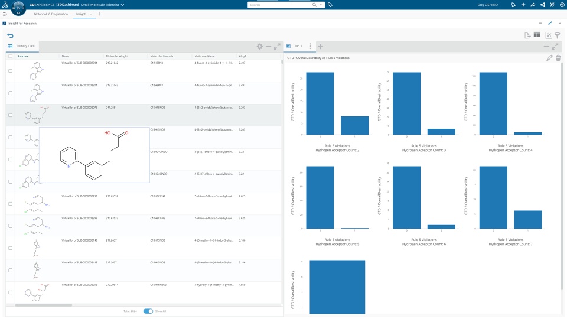Click the short bar in Acceptor Count 7 chart

(x=528, y=220)
